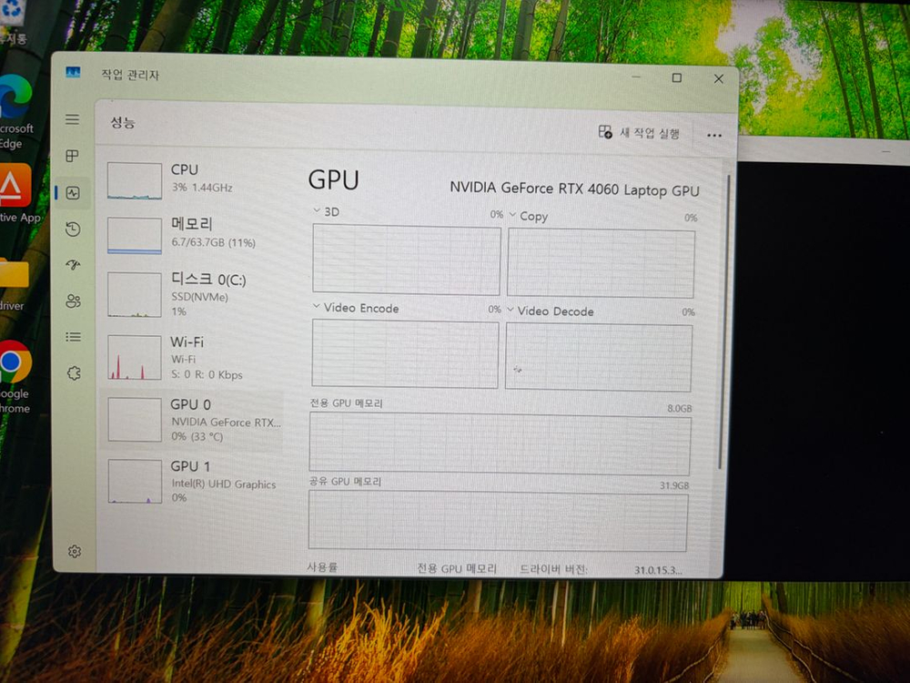The image size is (910, 683).
Task: Collapse the Copy engine graph
Action: 511,216
